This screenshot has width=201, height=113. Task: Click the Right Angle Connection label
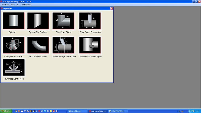click(90, 32)
